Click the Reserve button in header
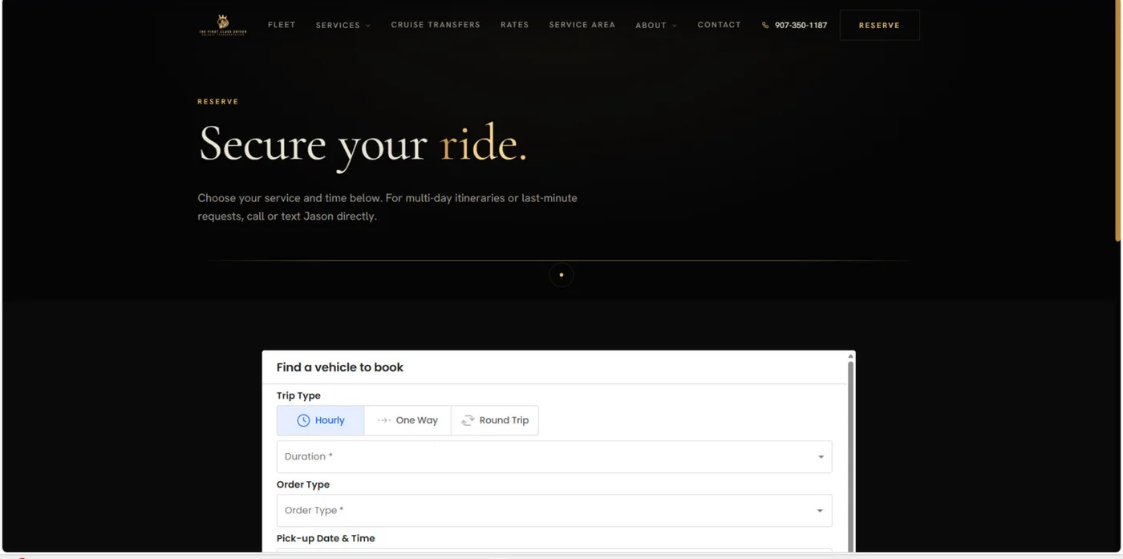This screenshot has width=1123, height=559. pyautogui.click(x=879, y=26)
